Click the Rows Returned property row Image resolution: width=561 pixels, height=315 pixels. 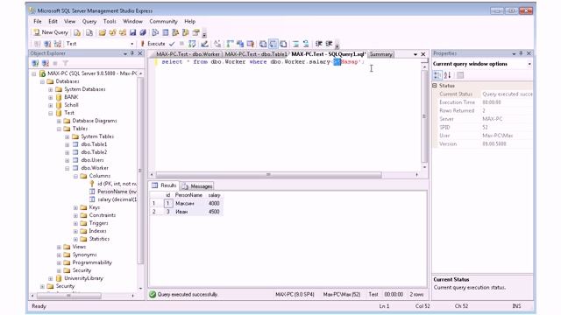[x=483, y=111]
